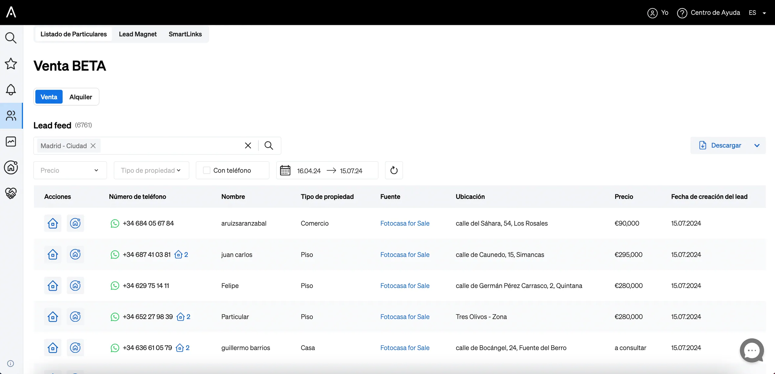
Task: Click WhatsApp icon for +34 684 05 67 84
Action: [x=115, y=223]
